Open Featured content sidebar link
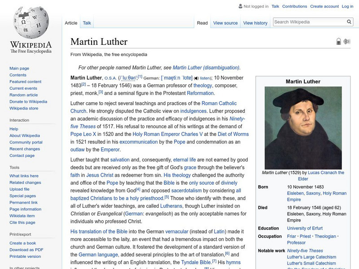This screenshot has width=359, height=269. click(x=26, y=82)
